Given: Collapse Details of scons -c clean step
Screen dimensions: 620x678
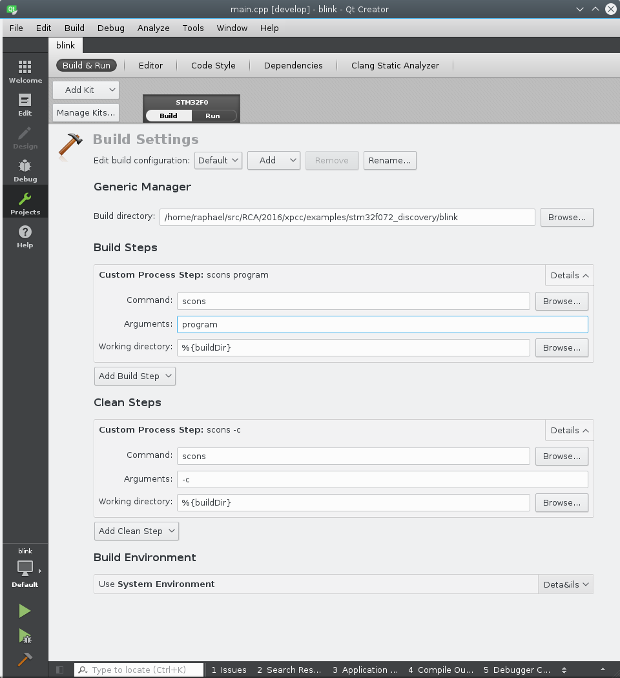Looking at the screenshot, I should tap(570, 430).
